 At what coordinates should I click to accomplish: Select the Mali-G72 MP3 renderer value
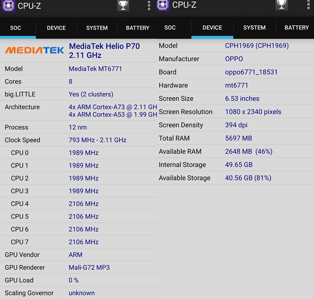[x=89, y=267]
